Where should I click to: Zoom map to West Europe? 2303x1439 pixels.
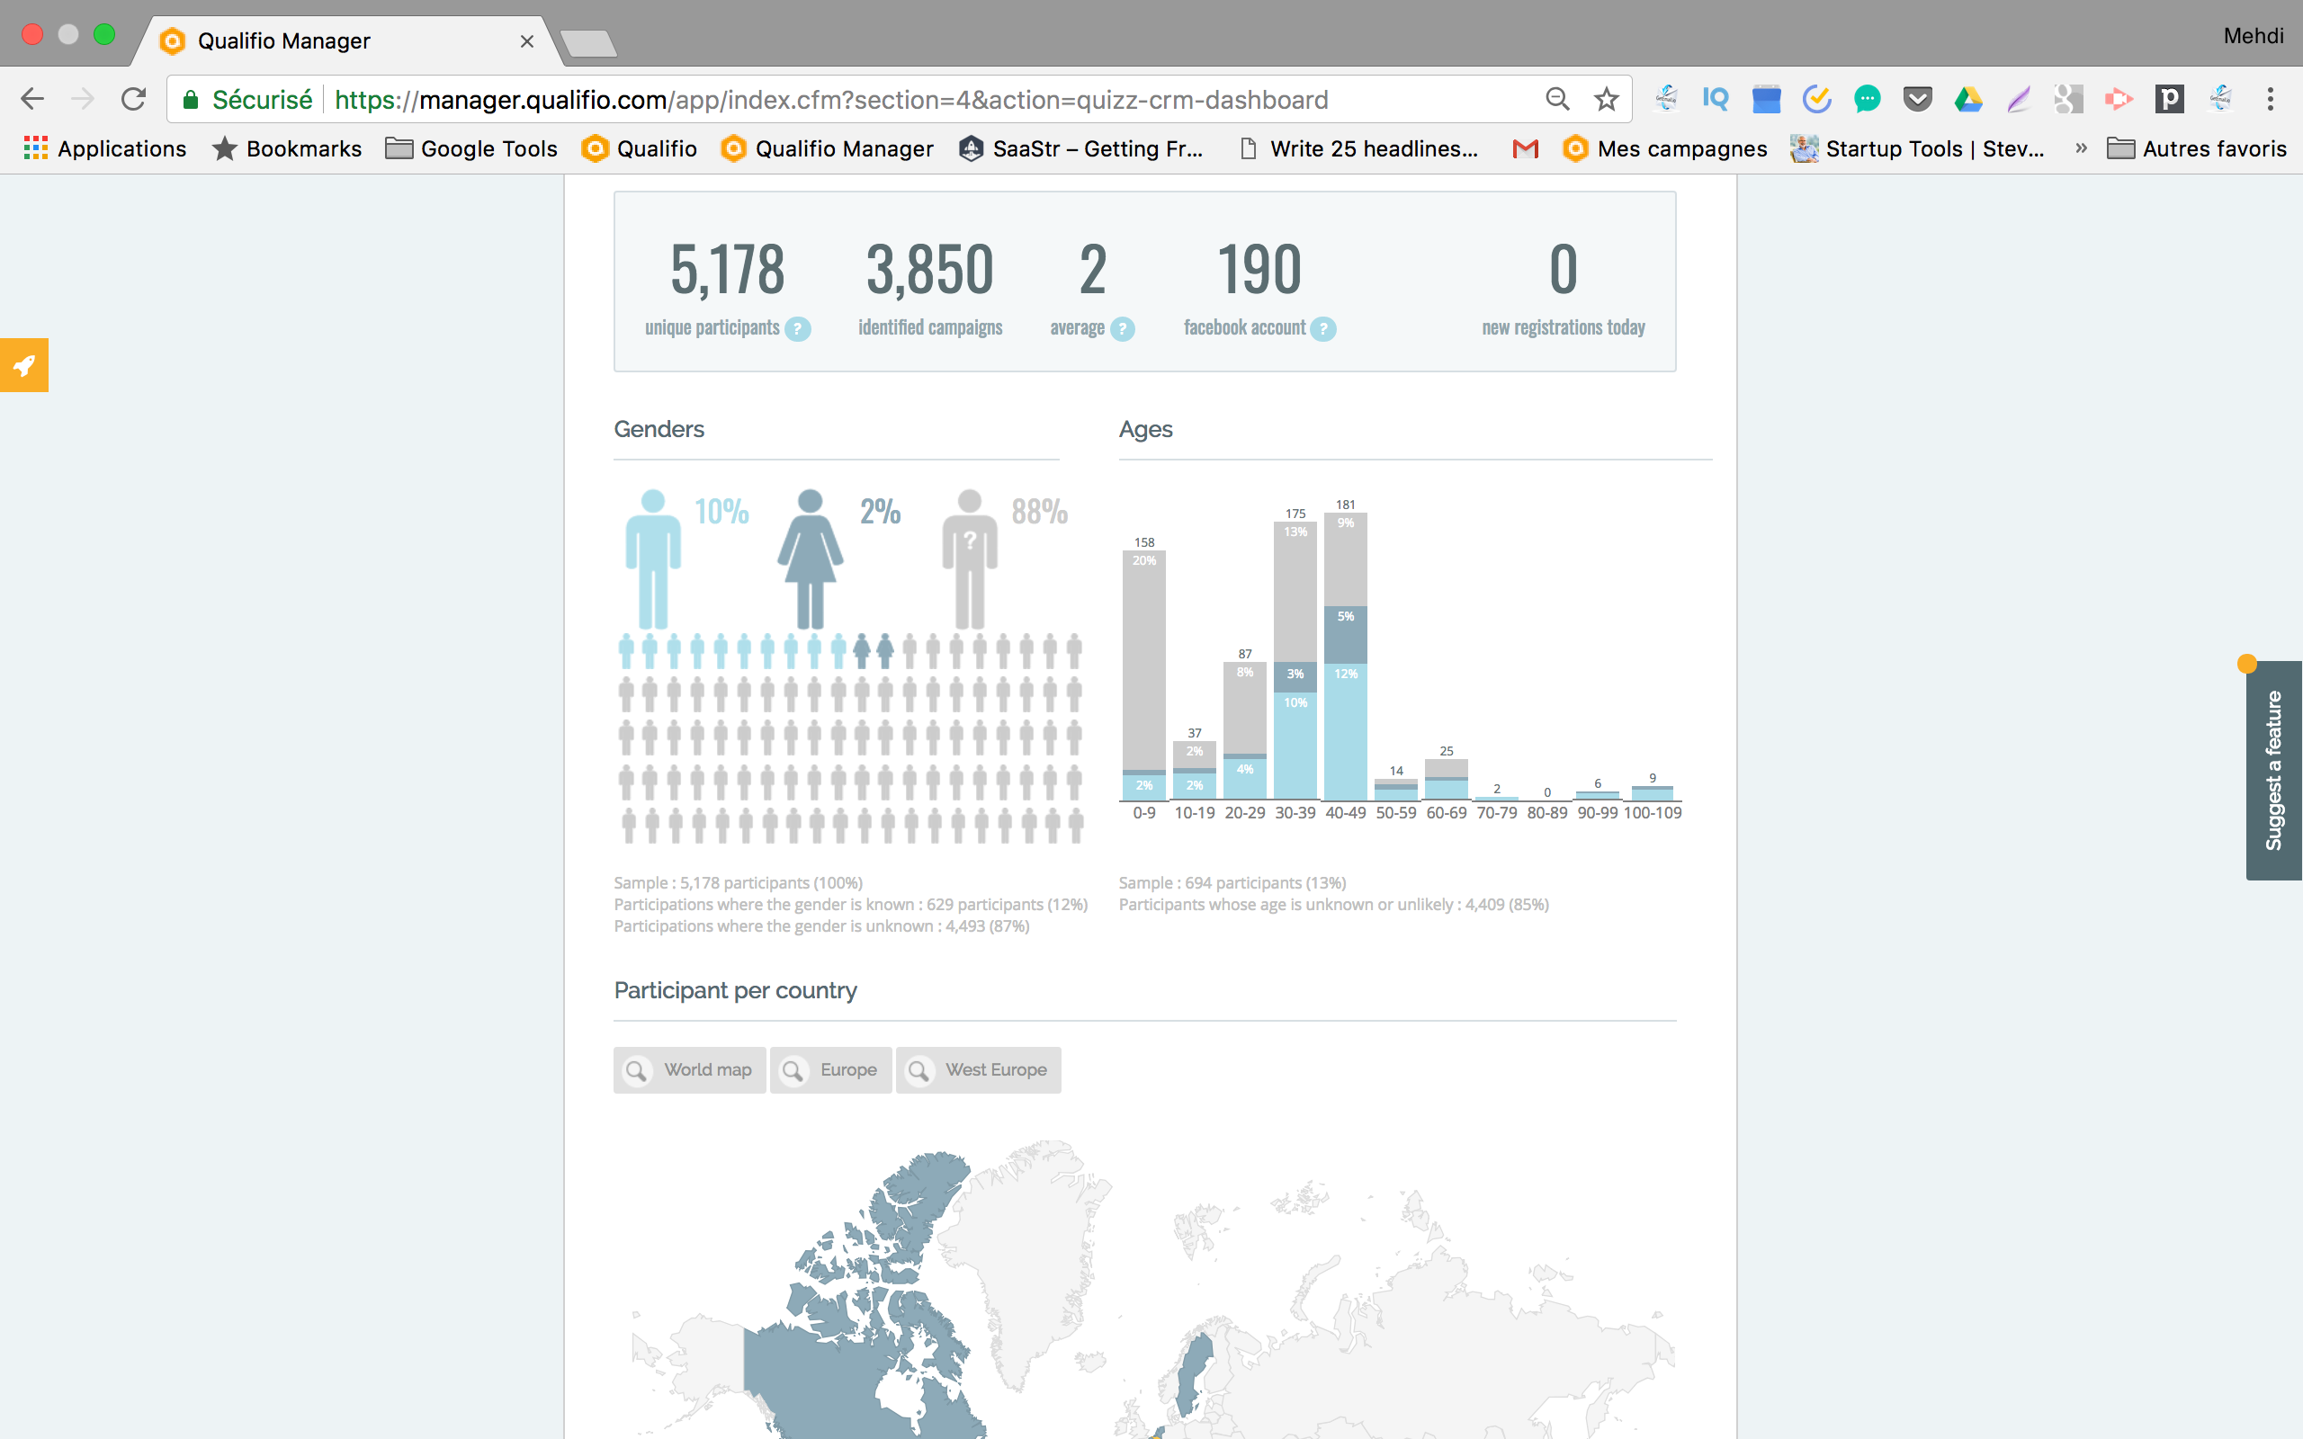click(978, 1069)
